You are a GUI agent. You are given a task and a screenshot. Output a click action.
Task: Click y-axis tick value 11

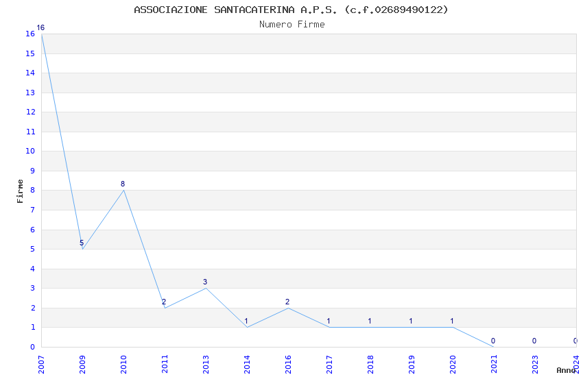coord(30,132)
